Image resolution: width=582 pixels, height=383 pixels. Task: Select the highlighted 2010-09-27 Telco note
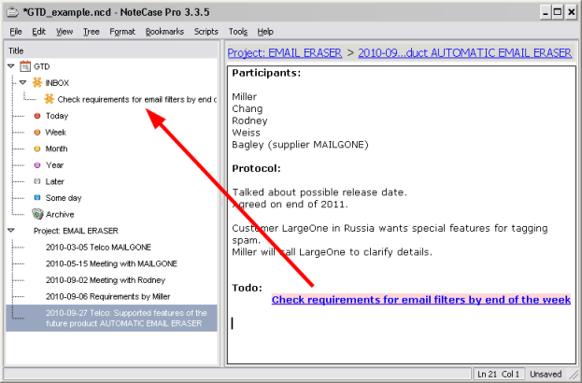coord(111,318)
